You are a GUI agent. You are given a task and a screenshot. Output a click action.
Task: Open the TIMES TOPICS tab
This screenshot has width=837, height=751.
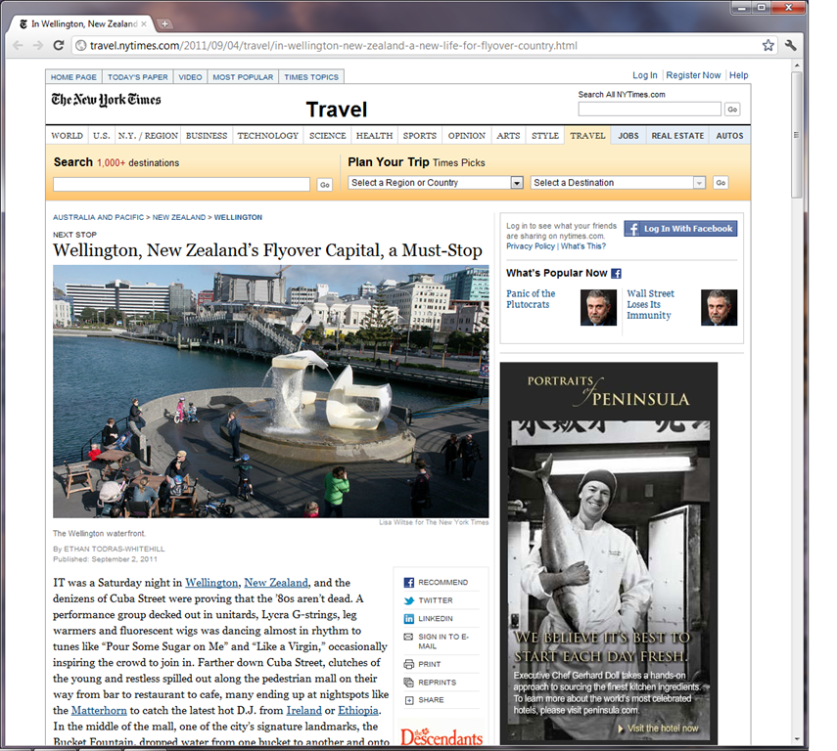click(x=311, y=77)
